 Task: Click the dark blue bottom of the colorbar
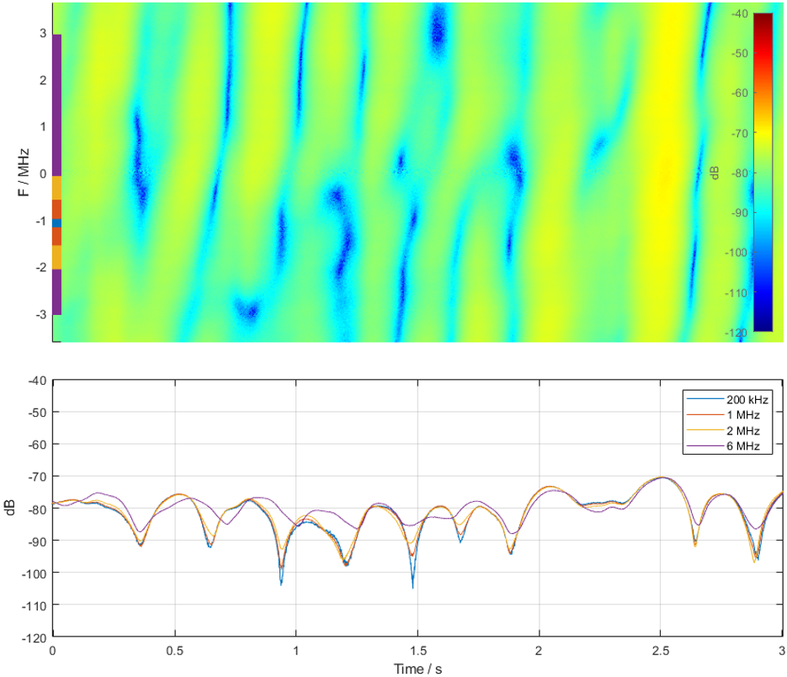(763, 324)
